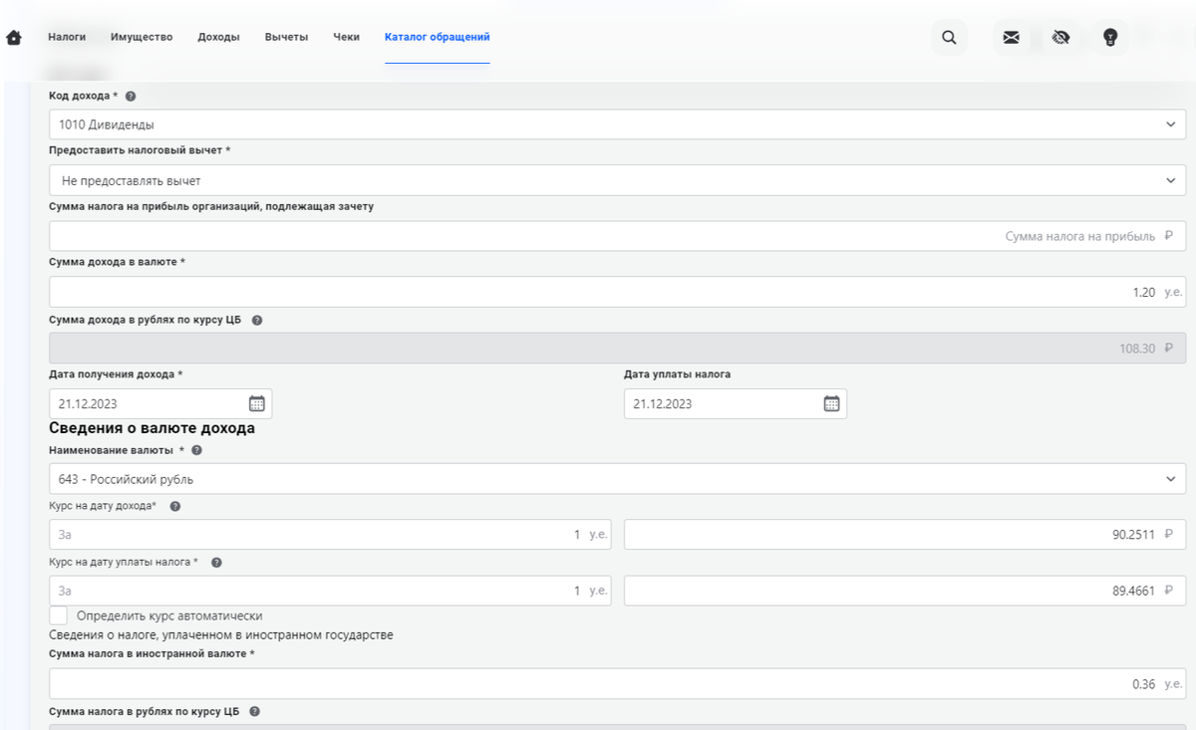Click Дата получения дохода date field
This screenshot has width=1196, height=730.
click(x=160, y=403)
